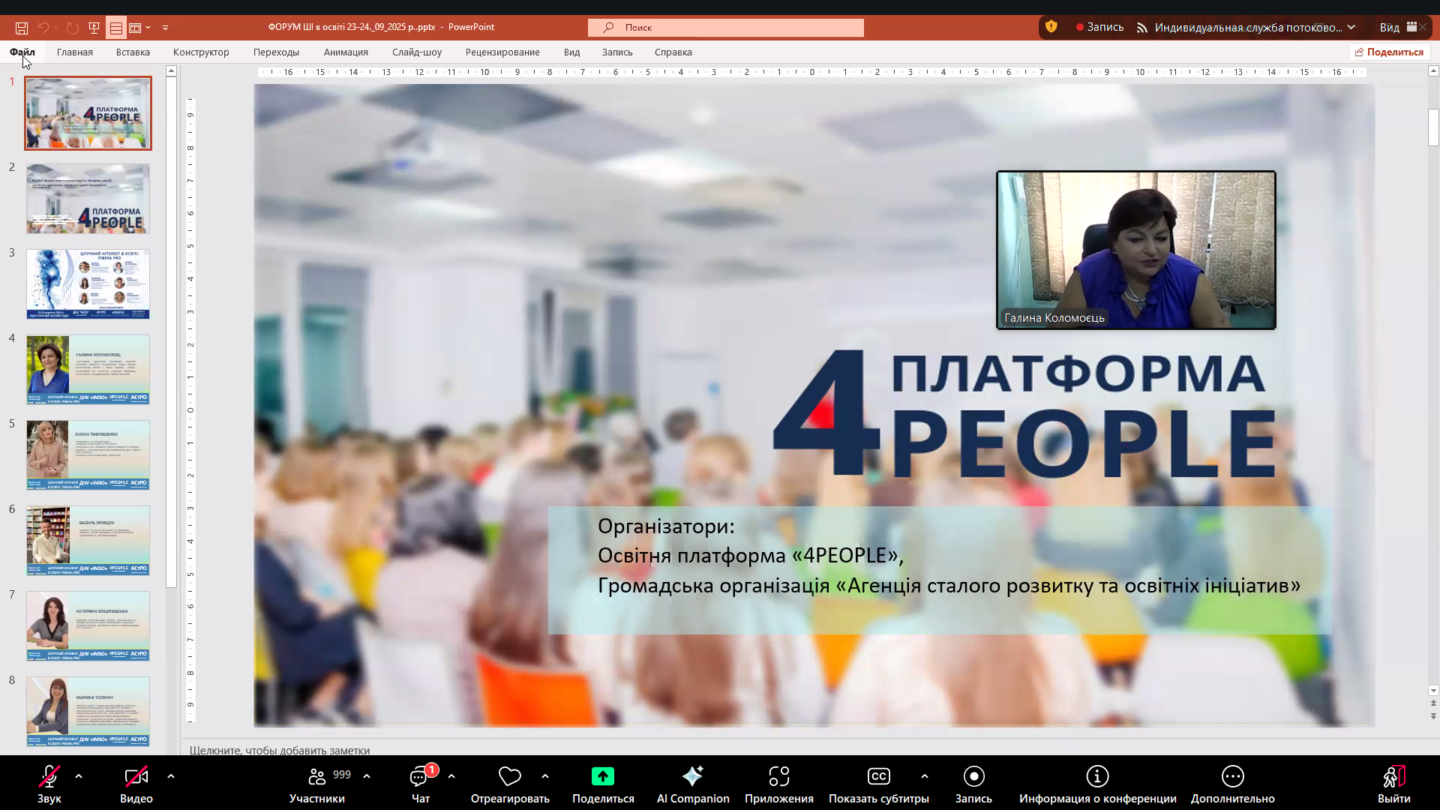Expand audio settings chevron next to Звук
1440x810 pixels.
[x=78, y=776]
